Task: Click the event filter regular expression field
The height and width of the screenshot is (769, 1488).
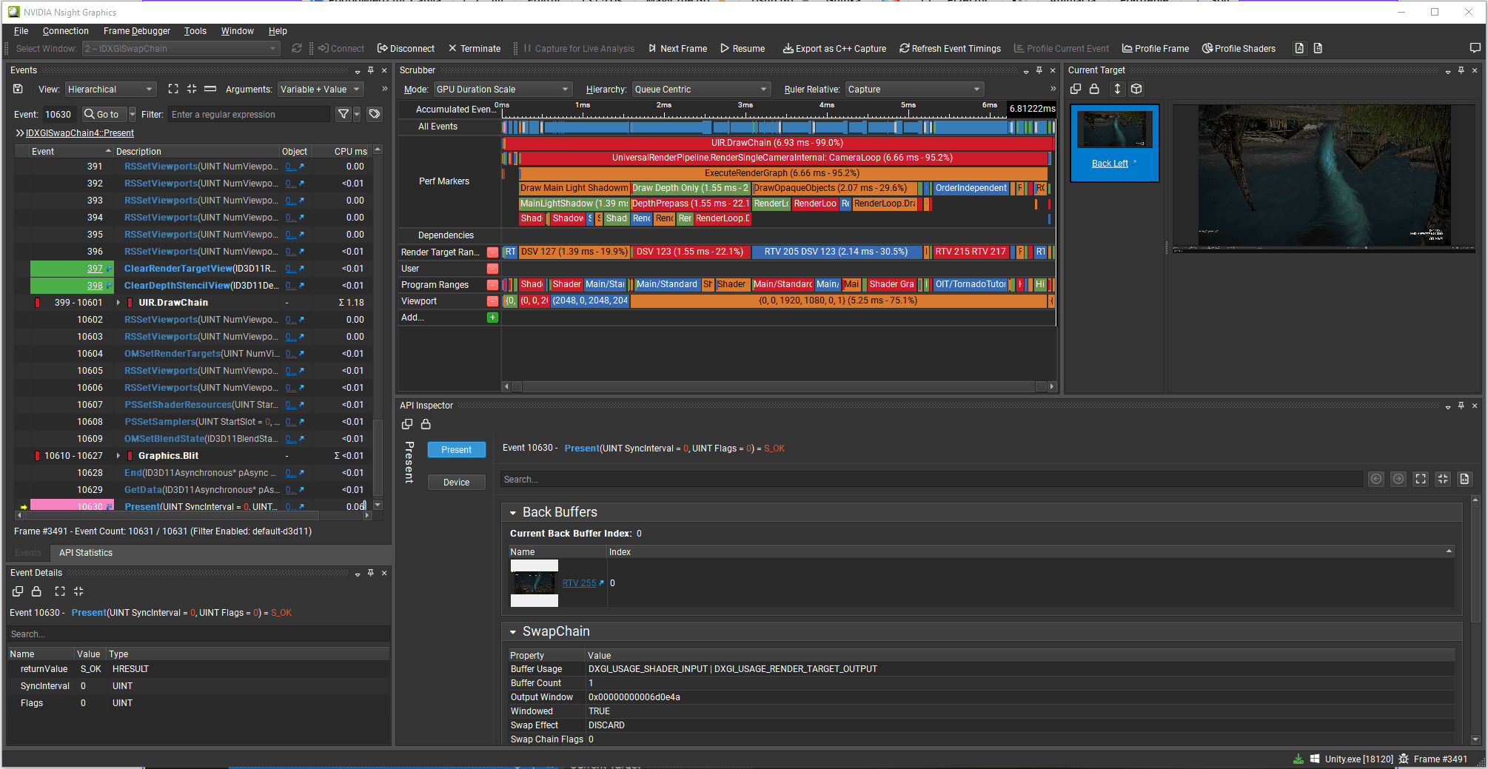Action: [x=248, y=115]
